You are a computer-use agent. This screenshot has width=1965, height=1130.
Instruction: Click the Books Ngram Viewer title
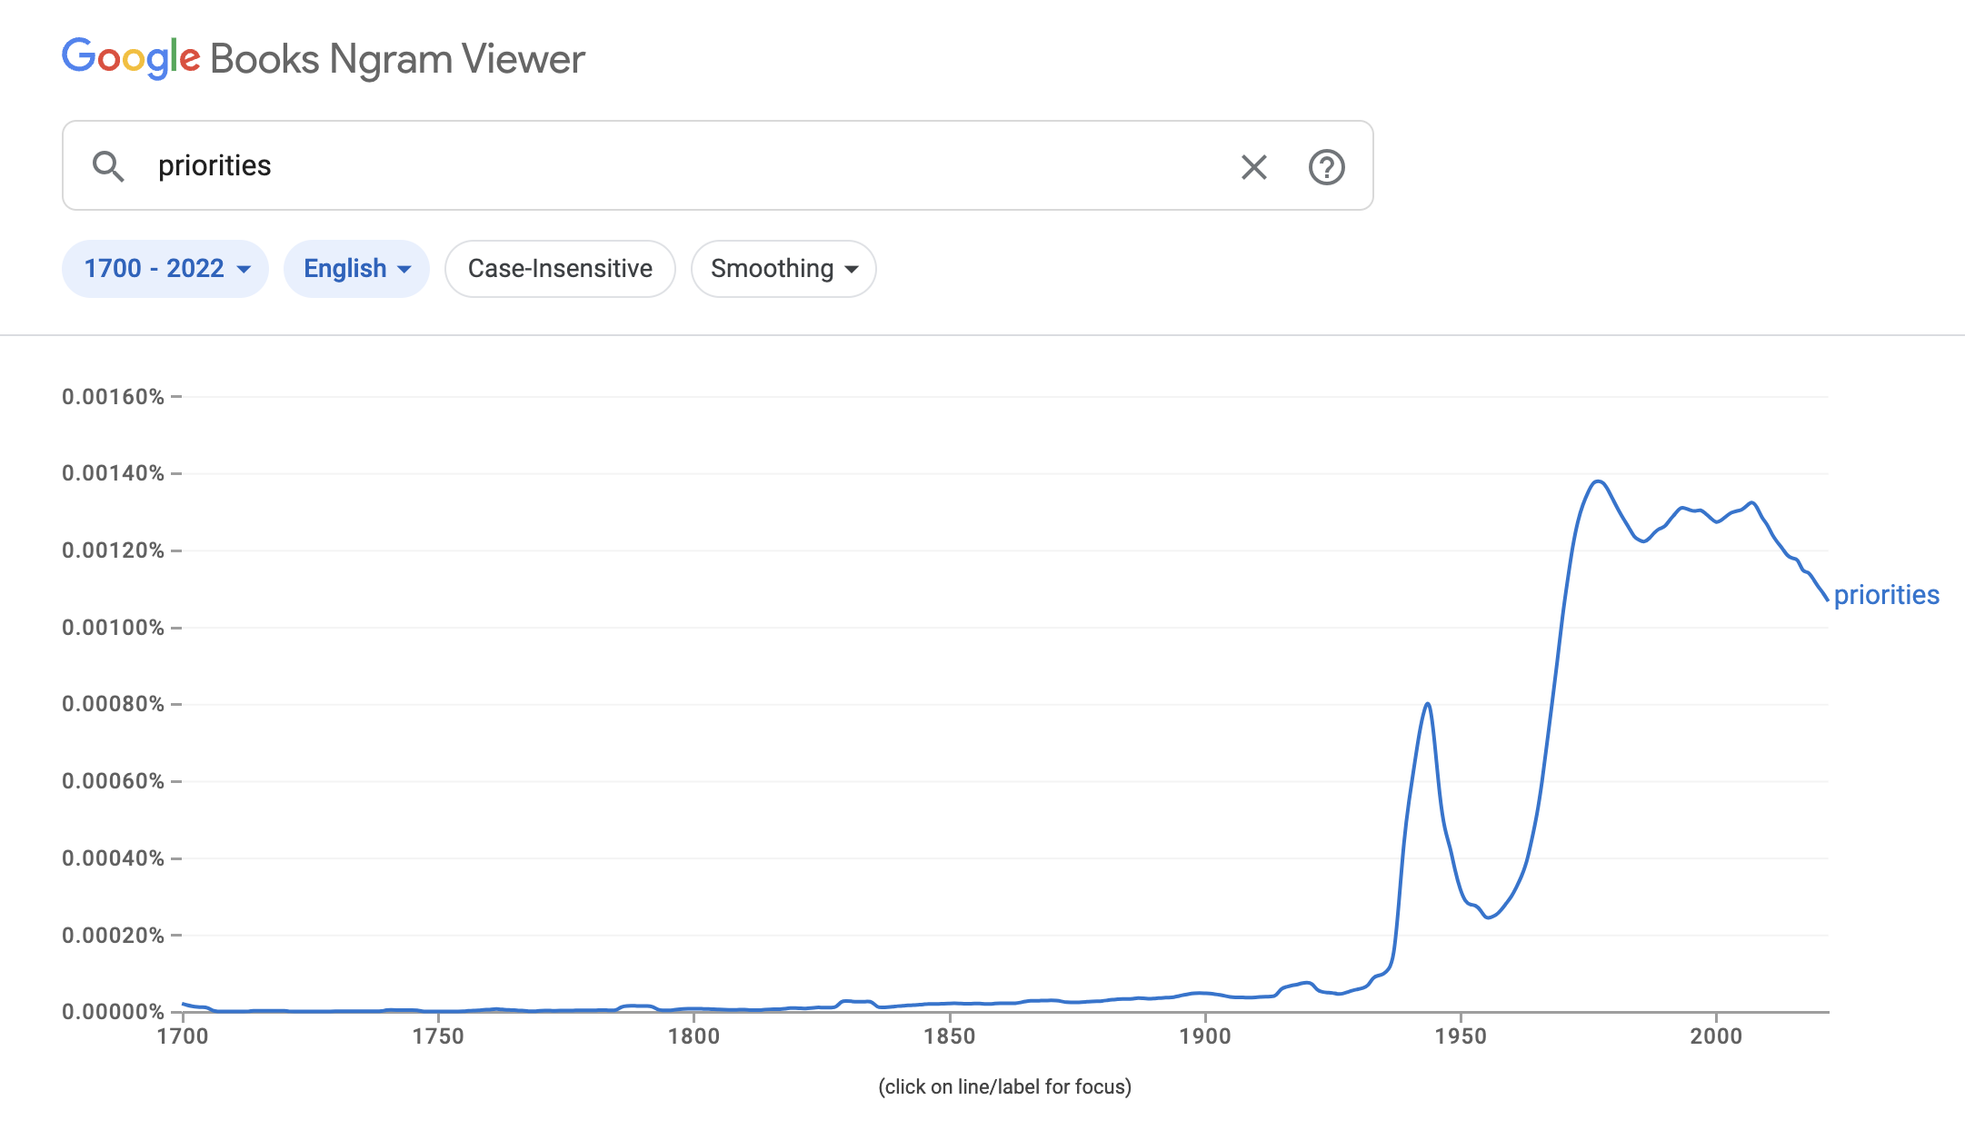397,59
